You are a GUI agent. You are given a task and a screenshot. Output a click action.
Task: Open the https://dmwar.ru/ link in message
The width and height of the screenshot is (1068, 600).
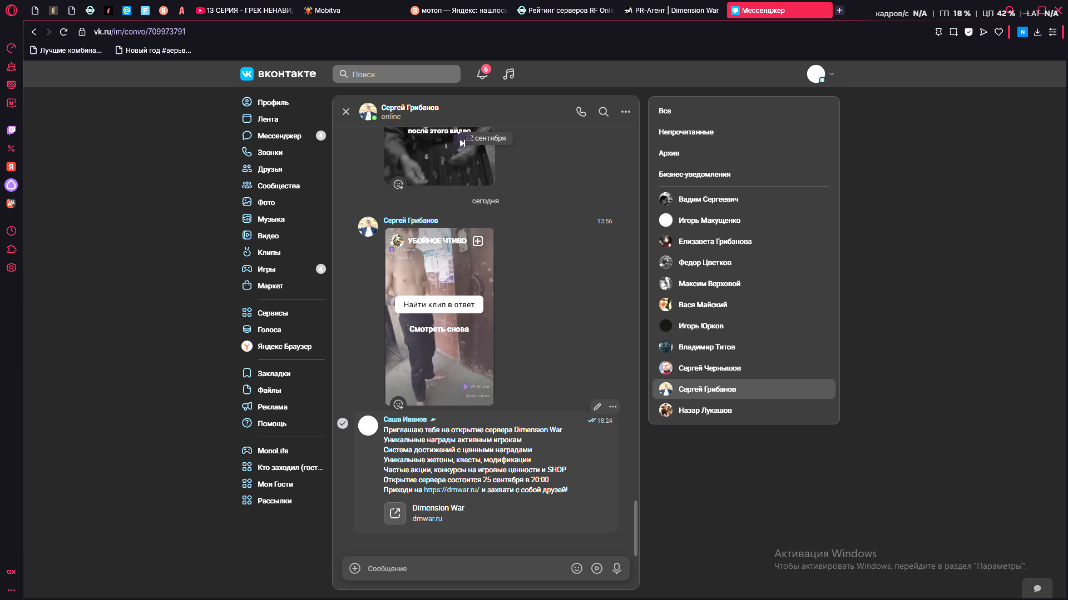[x=451, y=490]
